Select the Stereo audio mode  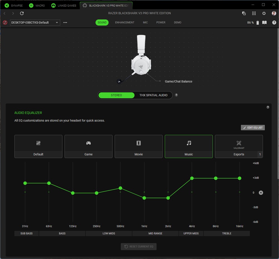[x=116, y=95]
